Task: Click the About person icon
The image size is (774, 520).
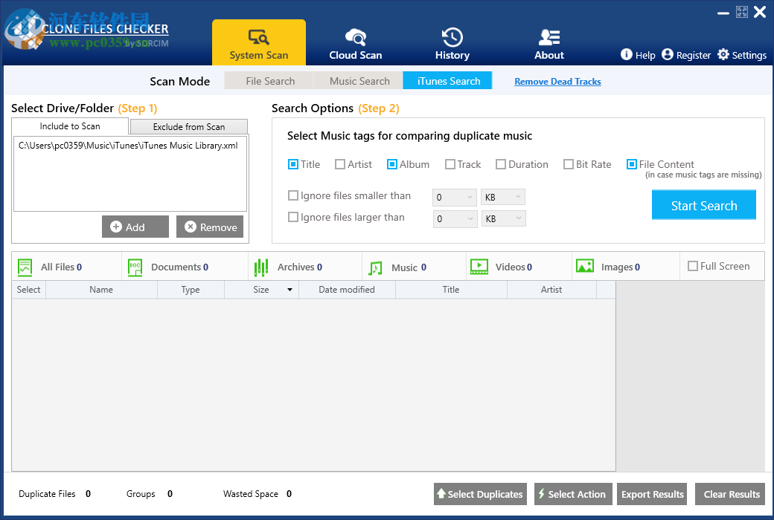Action: click(x=549, y=38)
